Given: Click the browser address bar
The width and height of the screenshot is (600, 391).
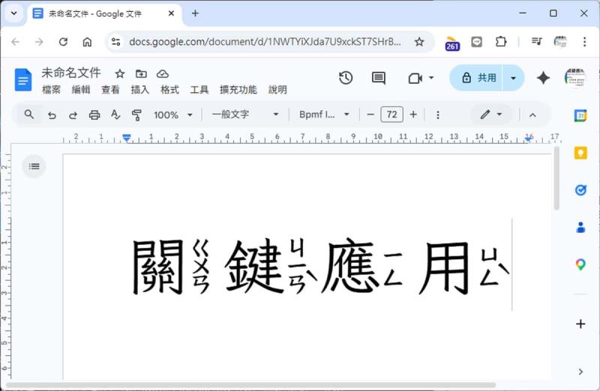Looking at the screenshot, I should pyautogui.click(x=265, y=42).
